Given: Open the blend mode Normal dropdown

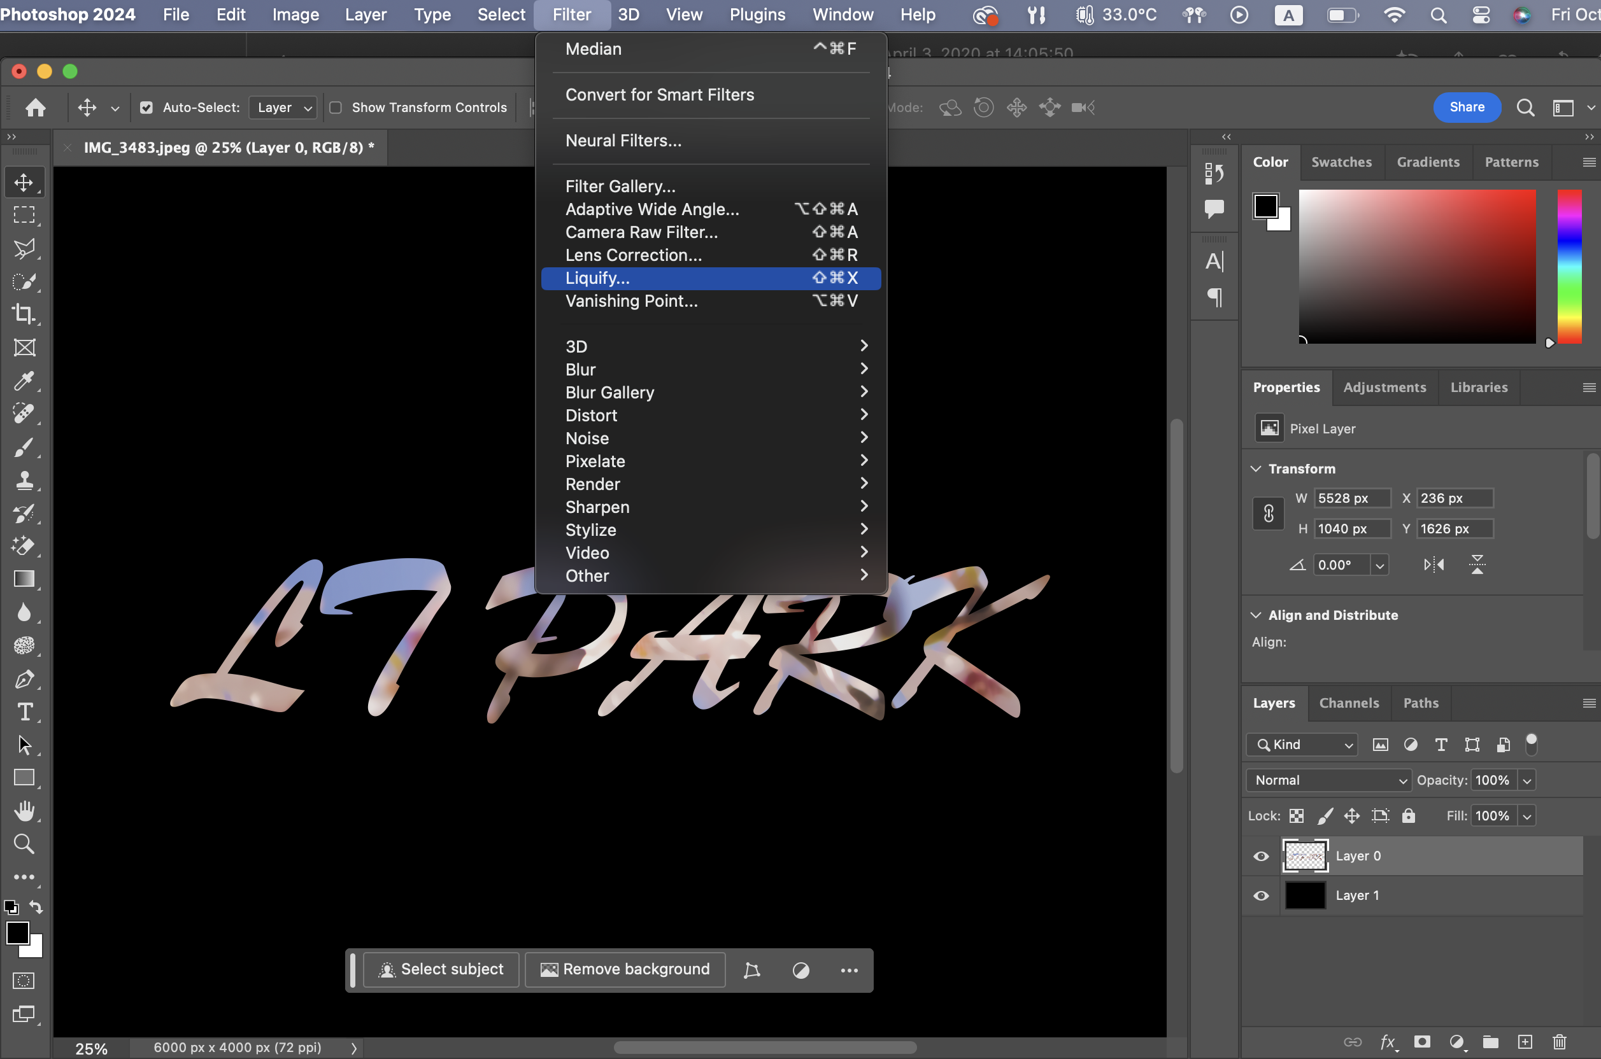Looking at the screenshot, I should [x=1328, y=780].
